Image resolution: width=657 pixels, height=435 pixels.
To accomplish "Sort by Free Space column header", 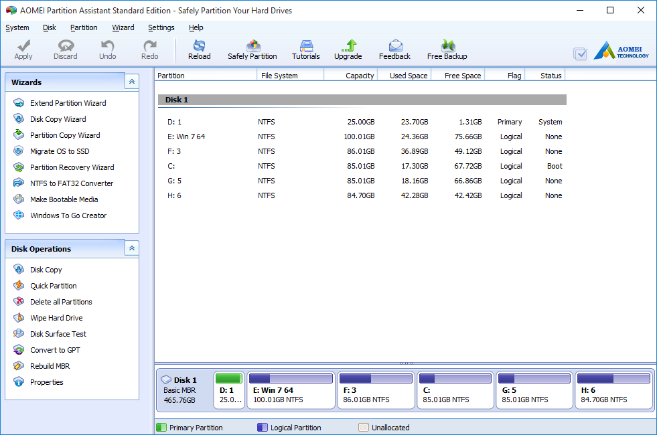I will tap(458, 76).
